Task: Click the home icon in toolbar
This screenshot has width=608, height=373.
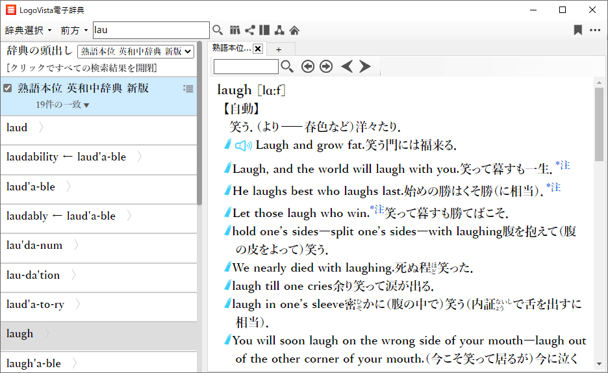Action: click(x=294, y=30)
